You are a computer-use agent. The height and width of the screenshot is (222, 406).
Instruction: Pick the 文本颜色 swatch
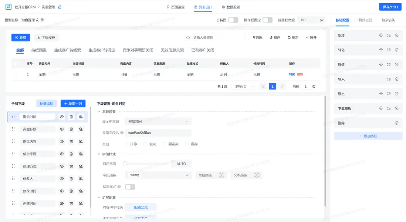click(257, 175)
